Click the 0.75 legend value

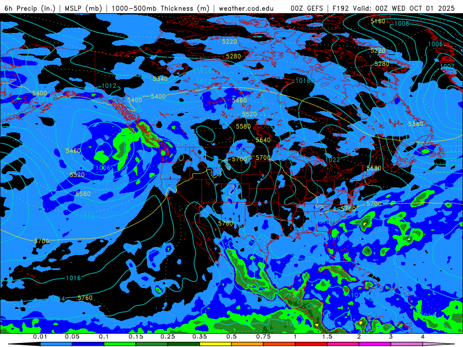263,337
